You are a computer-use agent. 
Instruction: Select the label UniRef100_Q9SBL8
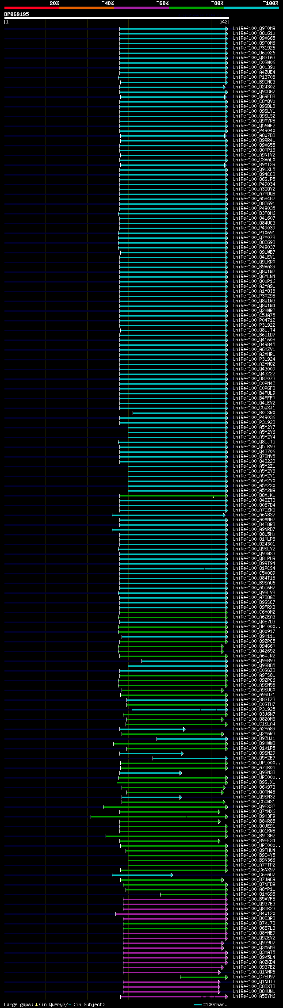tap(254, 107)
